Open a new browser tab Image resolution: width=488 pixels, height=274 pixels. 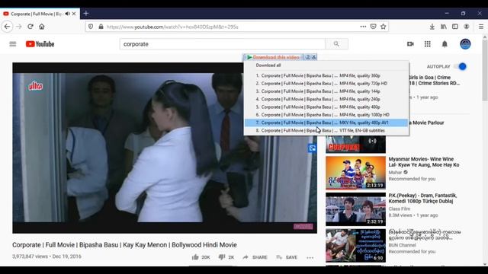(86, 14)
